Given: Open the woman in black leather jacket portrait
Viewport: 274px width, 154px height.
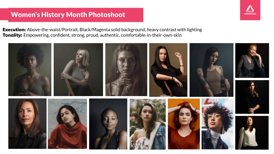Looking at the screenshot, I should tap(27, 123).
